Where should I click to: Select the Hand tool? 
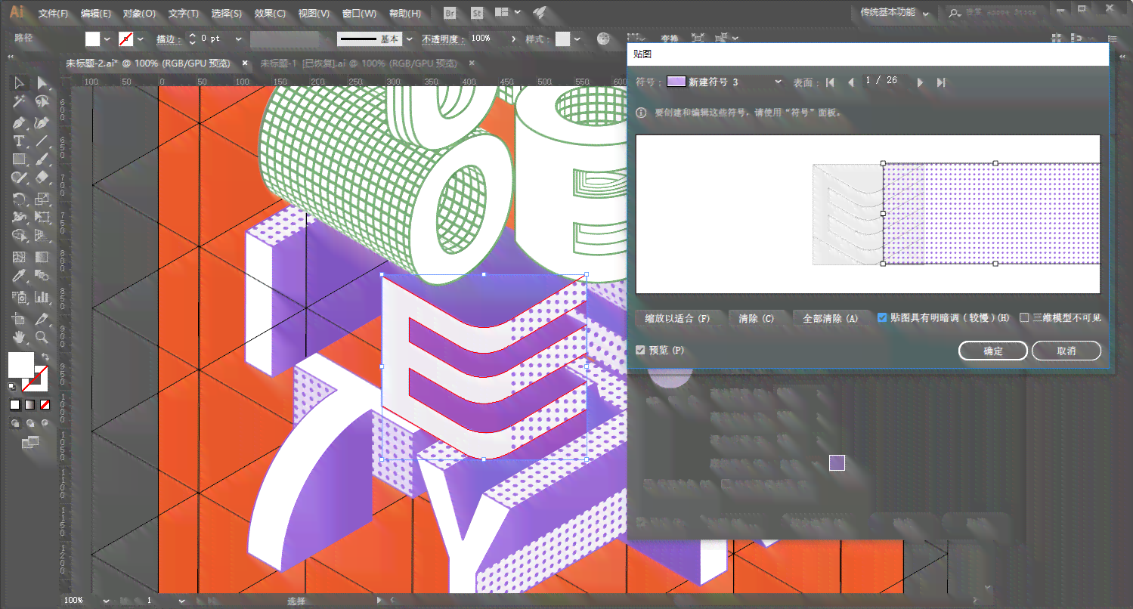(19, 337)
